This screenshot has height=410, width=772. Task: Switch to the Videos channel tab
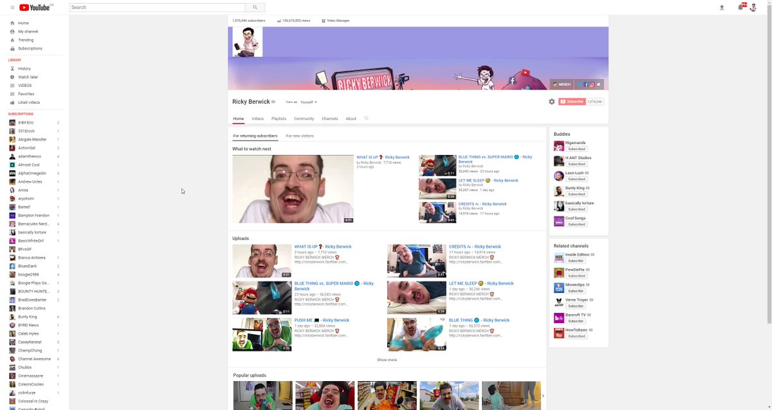coord(257,118)
